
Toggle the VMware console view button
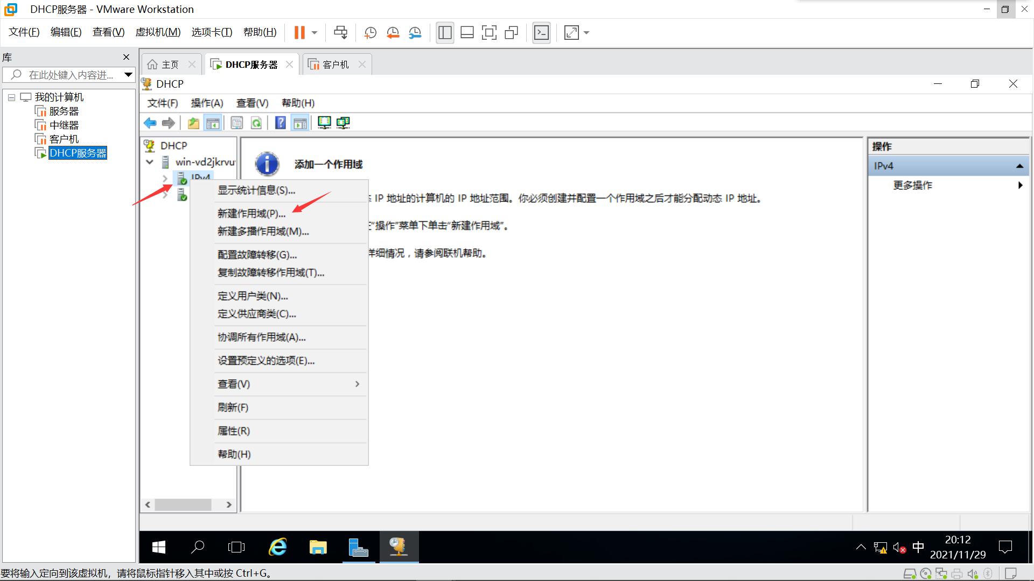coord(541,33)
